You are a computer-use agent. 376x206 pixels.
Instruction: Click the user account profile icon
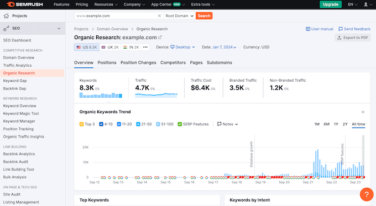click(x=365, y=4)
